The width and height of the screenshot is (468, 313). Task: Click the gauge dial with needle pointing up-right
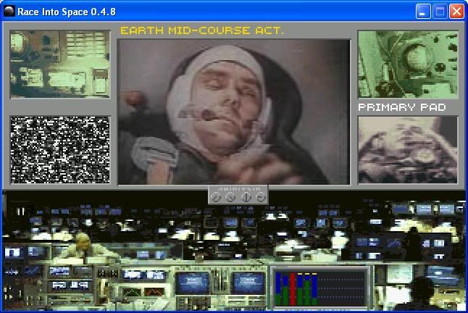[216, 197]
